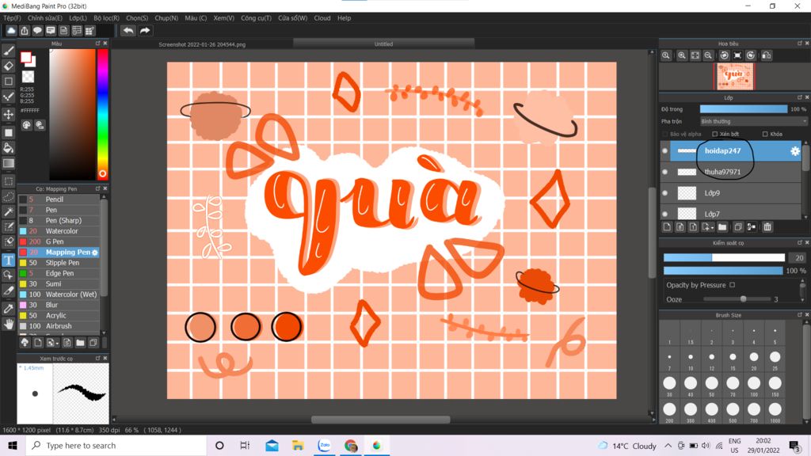
Task: Add a new raster layer in Lớp panel
Action: pos(667,227)
